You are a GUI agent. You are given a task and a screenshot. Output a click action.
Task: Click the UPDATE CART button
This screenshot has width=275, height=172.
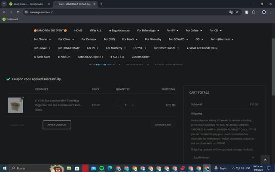(x=163, y=125)
